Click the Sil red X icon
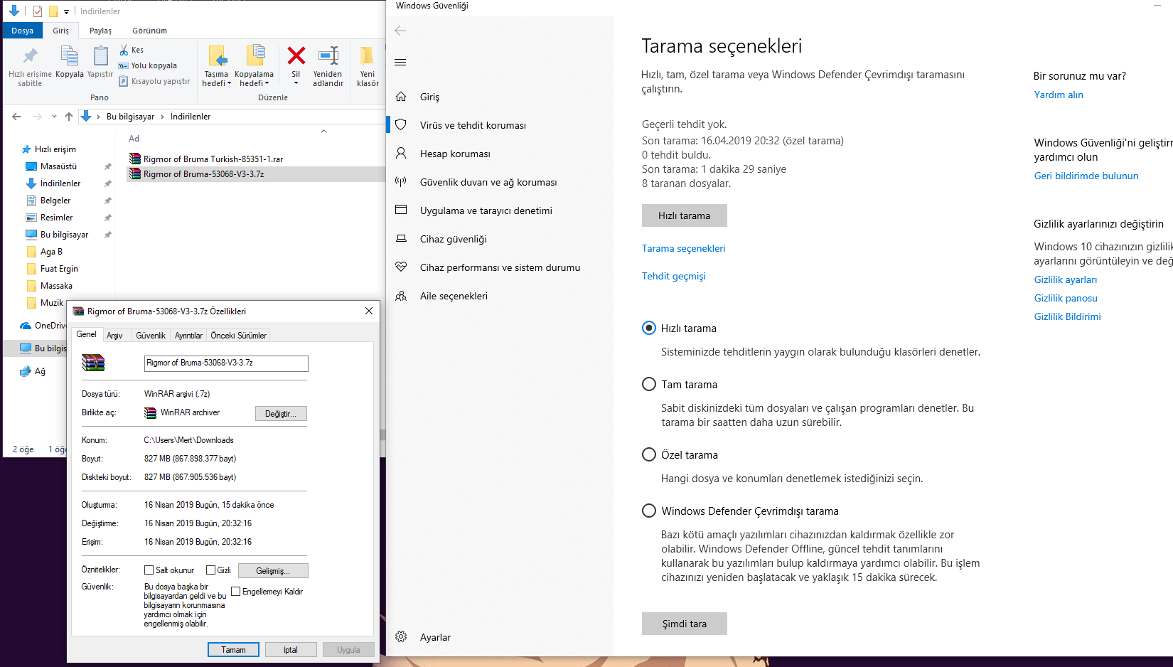The image size is (1173, 667). pos(296,55)
